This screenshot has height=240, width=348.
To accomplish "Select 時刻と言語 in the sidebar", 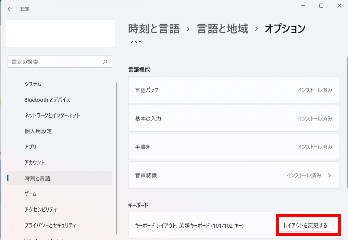I will tap(37, 179).
